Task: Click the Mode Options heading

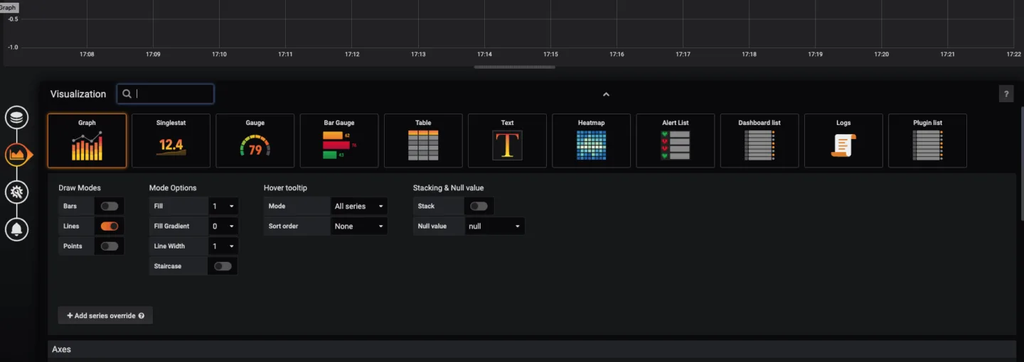Action: pos(173,188)
